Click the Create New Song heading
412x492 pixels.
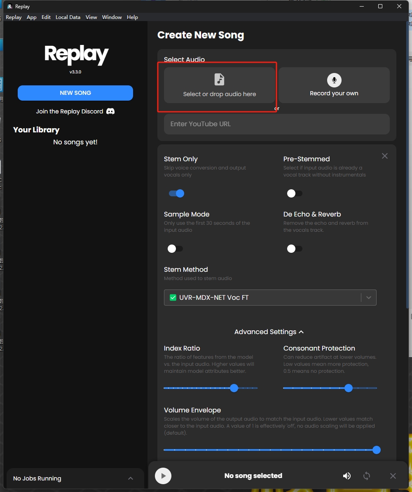point(201,35)
